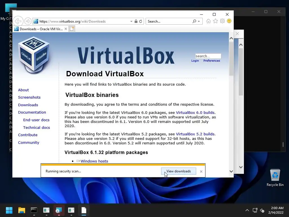289x217 pixels.
Task: Open the Windows Start menu
Action: click(x=9, y=210)
